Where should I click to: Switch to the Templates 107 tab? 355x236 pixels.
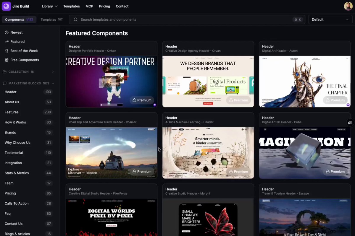[51, 19]
